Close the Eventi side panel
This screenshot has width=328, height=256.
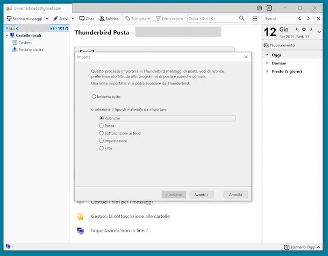[318, 18]
